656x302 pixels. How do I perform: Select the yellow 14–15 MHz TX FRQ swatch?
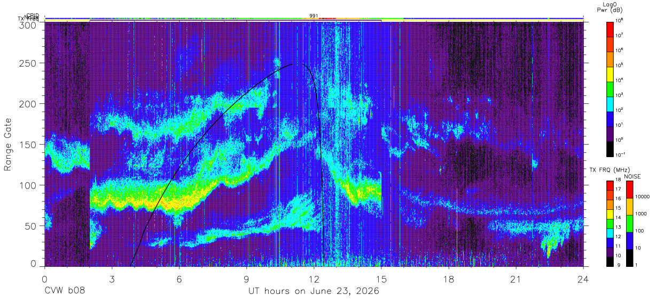click(610, 214)
